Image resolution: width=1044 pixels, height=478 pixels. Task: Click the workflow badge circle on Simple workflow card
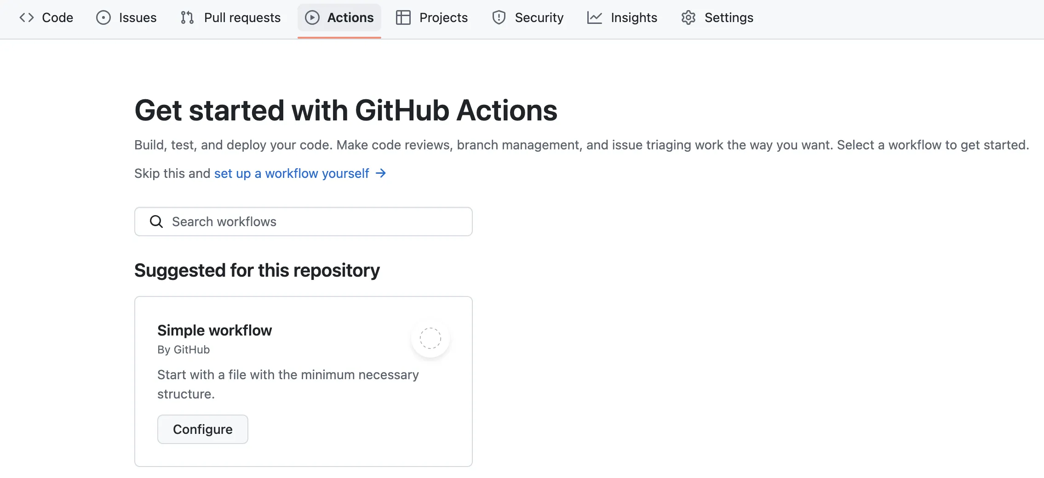tap(430, 338)
